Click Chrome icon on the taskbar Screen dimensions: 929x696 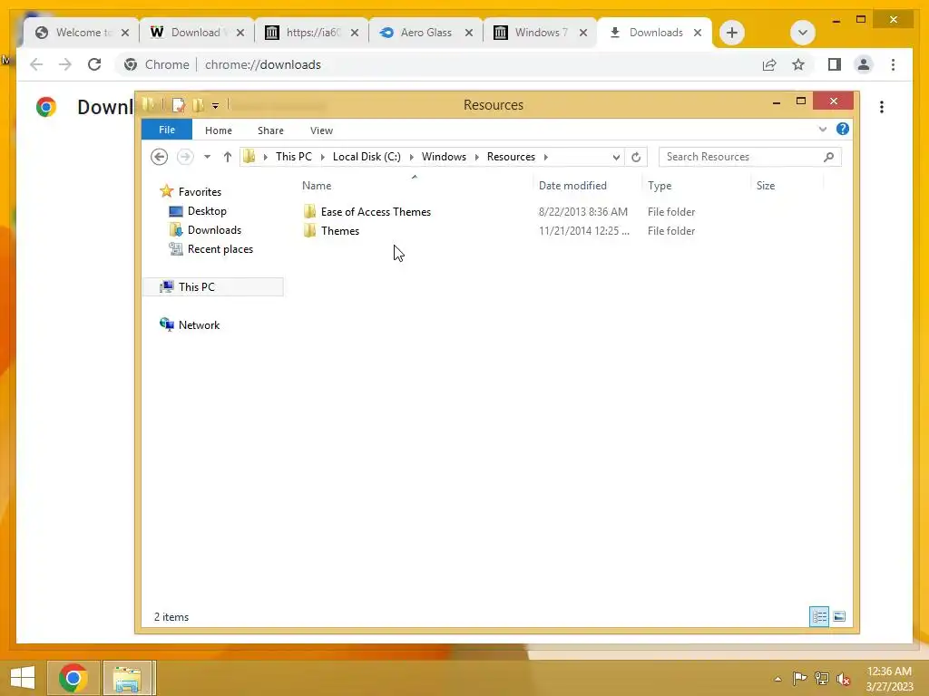[x=73, y=678]
